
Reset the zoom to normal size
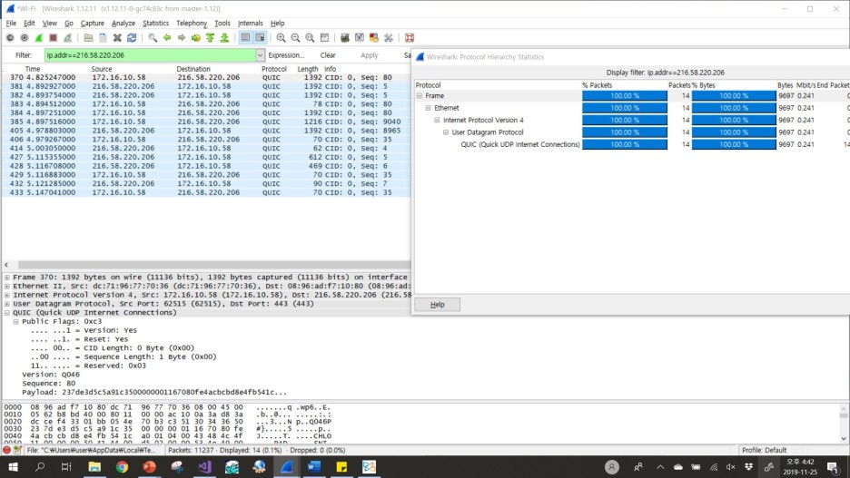tap(310, 38)
